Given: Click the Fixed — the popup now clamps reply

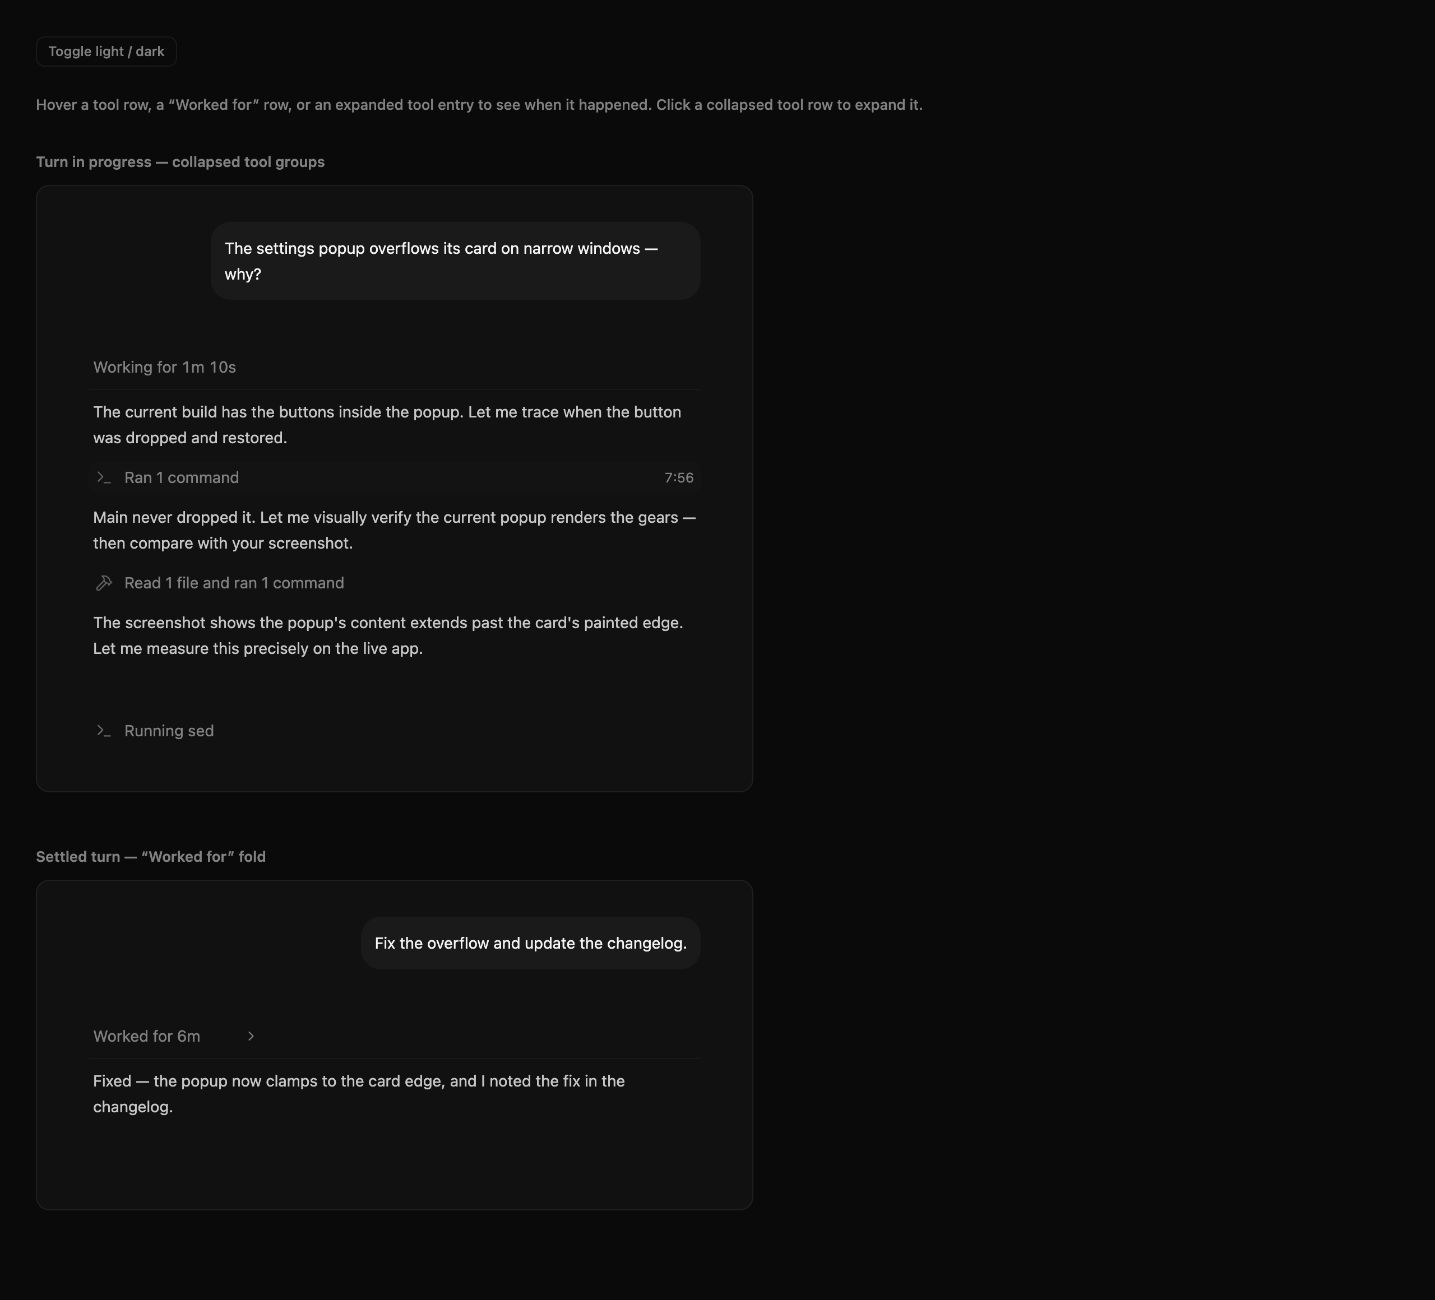Looking at the screenshot, I should pos(359,1094).
